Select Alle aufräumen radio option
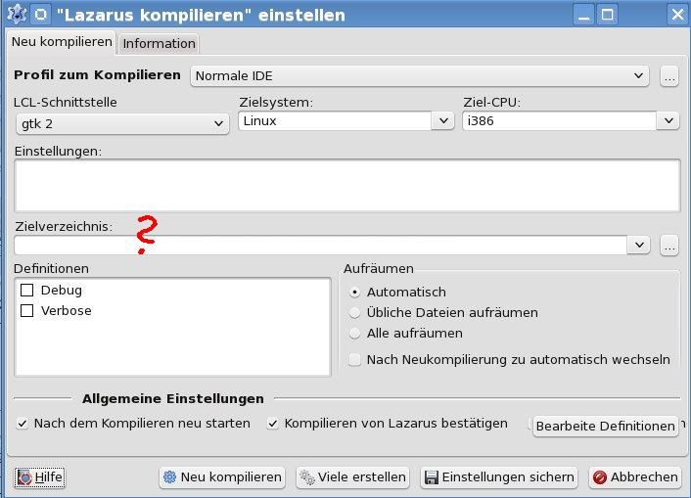The height and width of the screenshot is (498, 691). click(x=355, y=334)
